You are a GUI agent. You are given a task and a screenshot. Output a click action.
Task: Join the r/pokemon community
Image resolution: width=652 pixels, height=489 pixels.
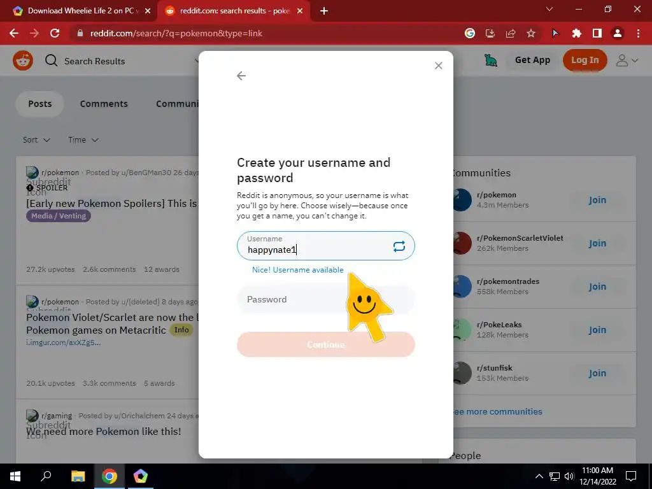click(597, 200)
